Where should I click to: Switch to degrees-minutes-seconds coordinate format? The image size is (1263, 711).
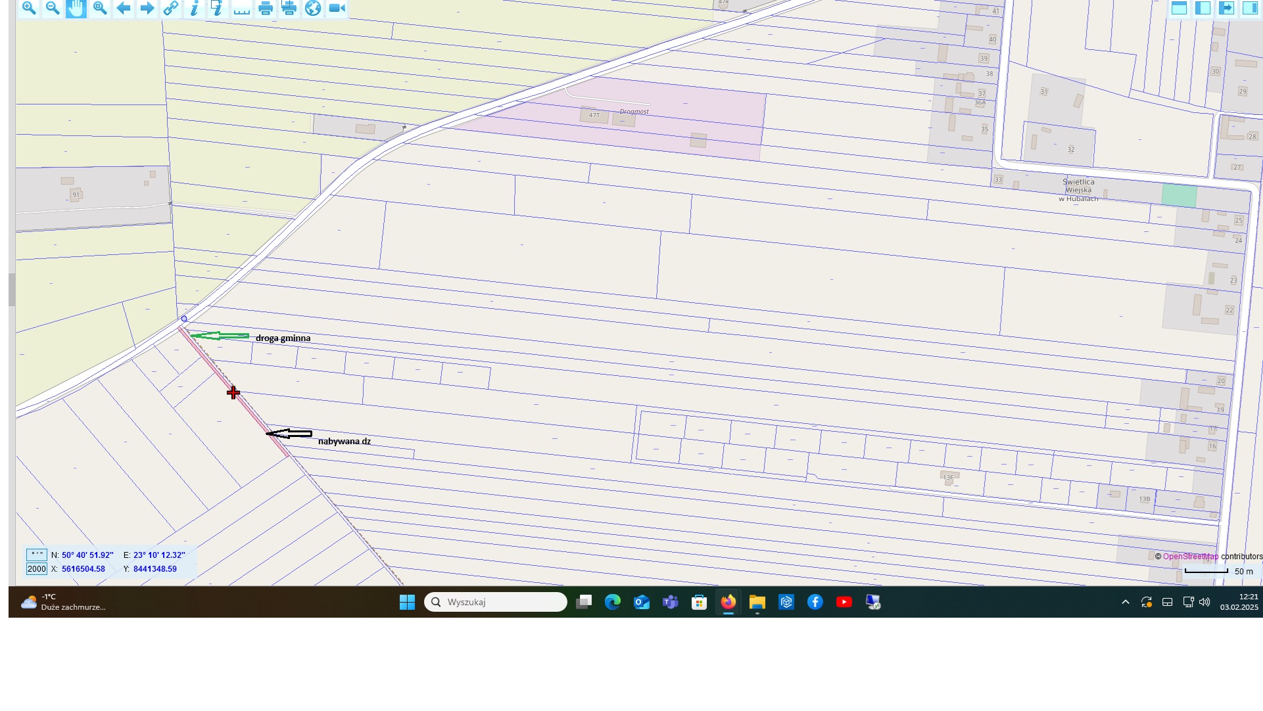coord(37,555)
